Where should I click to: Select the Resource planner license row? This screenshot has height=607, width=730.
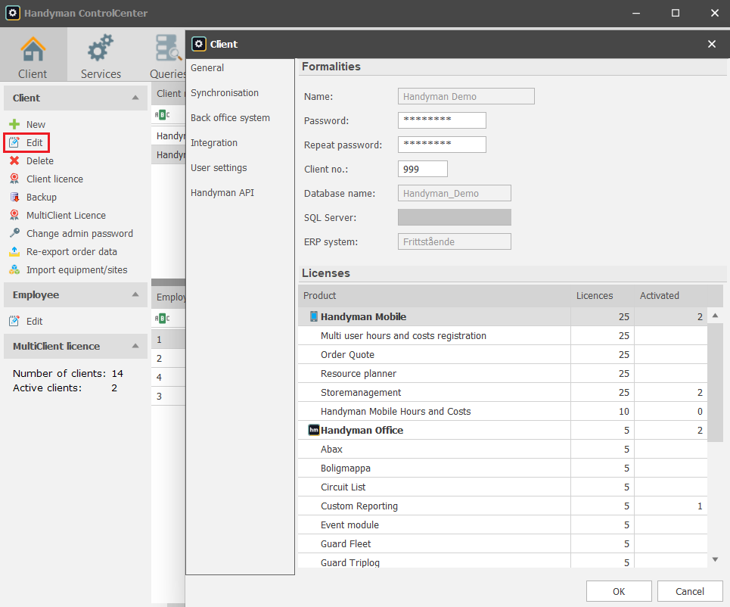click(x=503, y=374)
